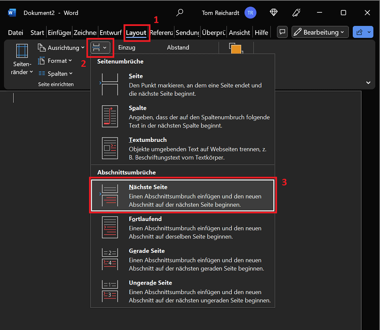Open the Datei menu
The height and width of the screenshot is (330, 380).
(16, 33)
